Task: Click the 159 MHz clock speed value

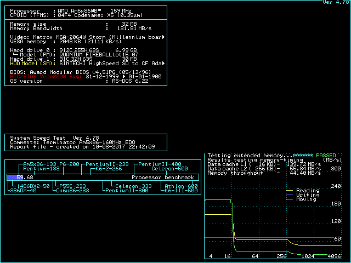Action: pyautogui.click(x=121, y=11)
